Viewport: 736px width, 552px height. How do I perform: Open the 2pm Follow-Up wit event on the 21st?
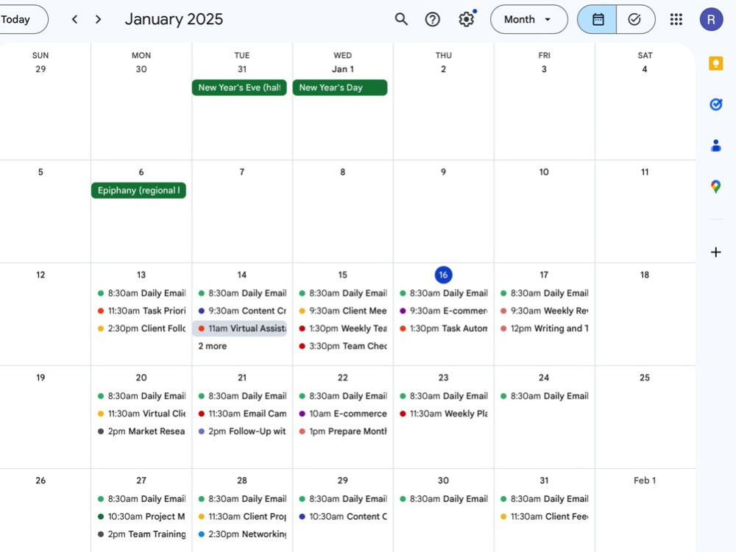pos(242,431)
